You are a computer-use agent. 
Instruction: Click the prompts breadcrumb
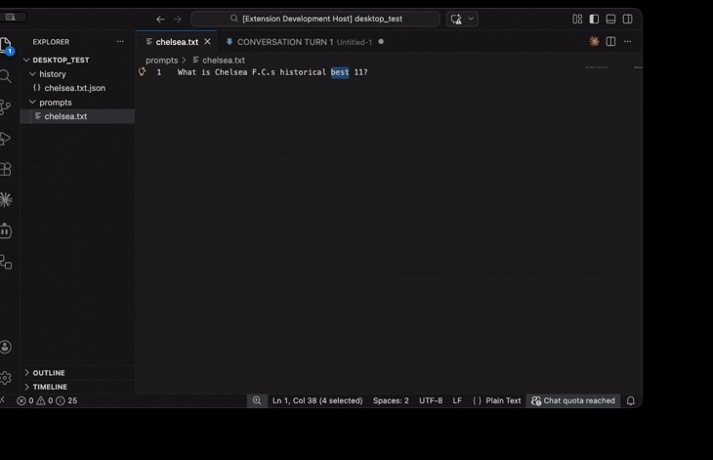coord(162,60)
